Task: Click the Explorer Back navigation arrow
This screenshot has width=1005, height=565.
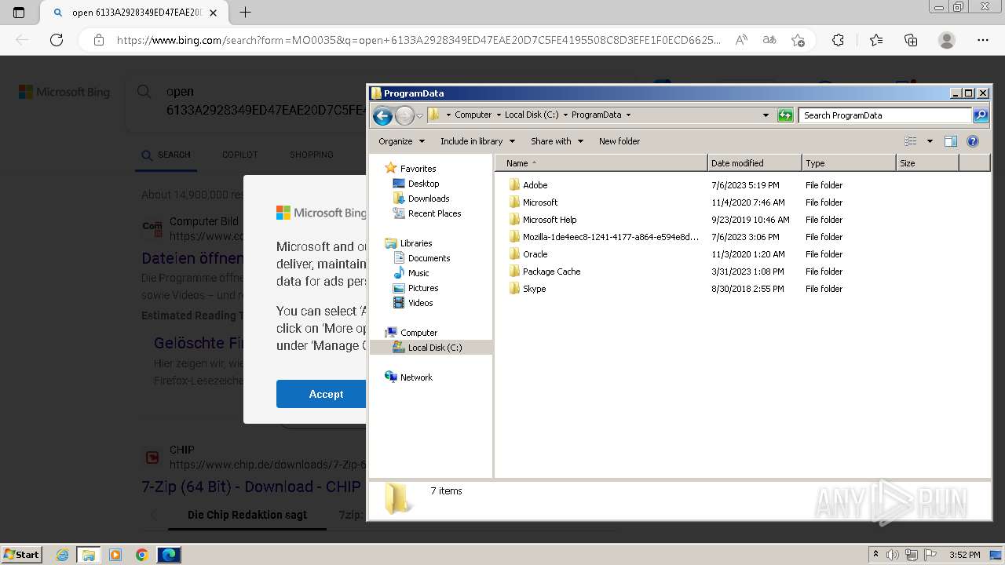Action: tap(382, 115)
